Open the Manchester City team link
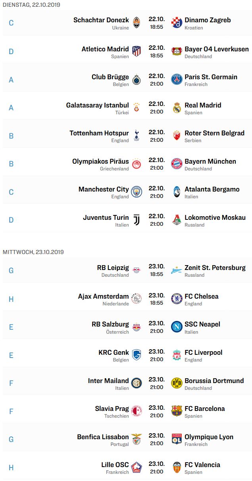 [104, 189]
